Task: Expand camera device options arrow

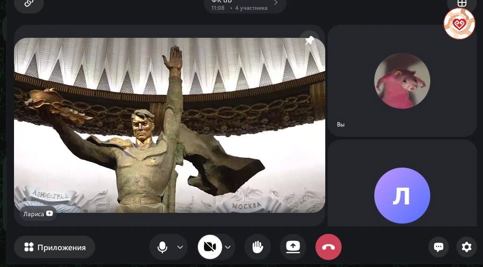Action: (228, 247)
